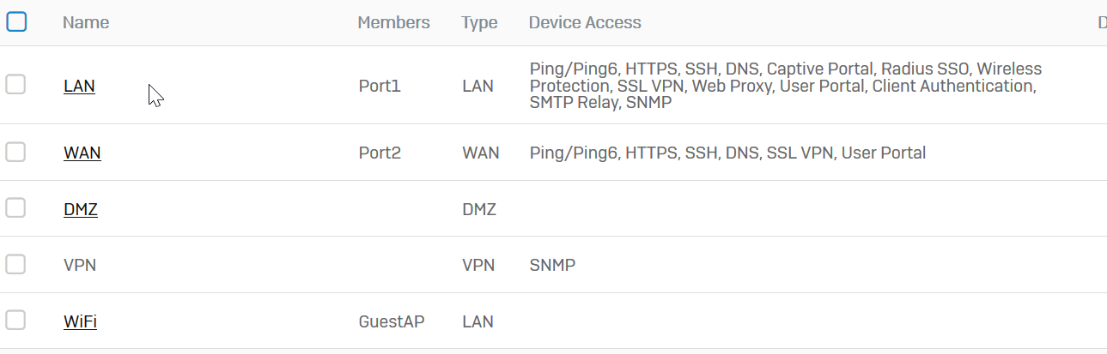Check the LAN zone row checkbox
1107x354 pixels.
pyautogui.click(x=15, y=85)
